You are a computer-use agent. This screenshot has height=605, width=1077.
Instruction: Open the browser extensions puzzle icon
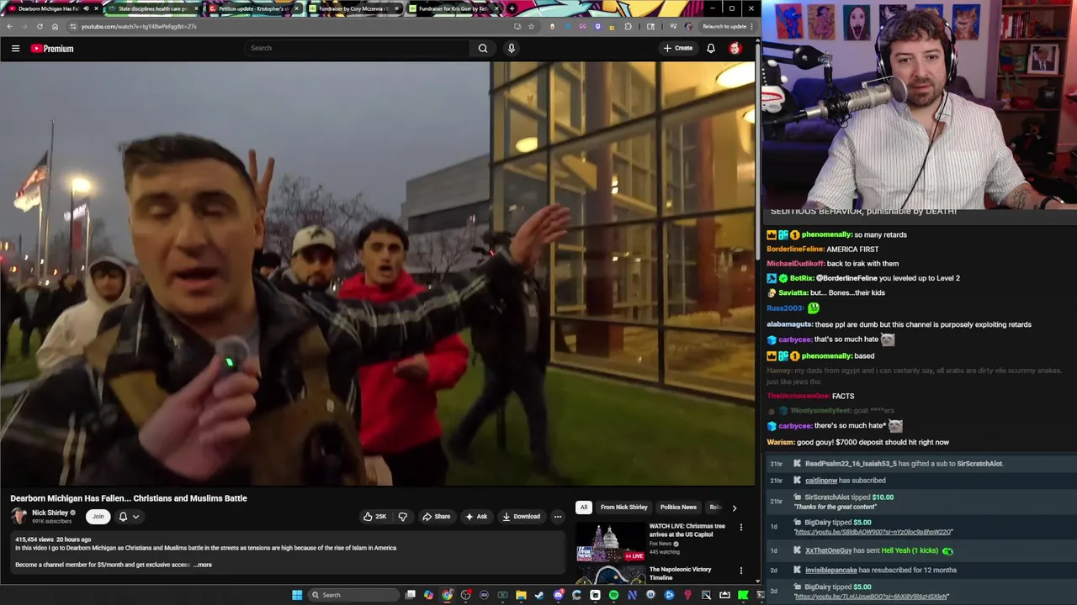coord(628,26)
